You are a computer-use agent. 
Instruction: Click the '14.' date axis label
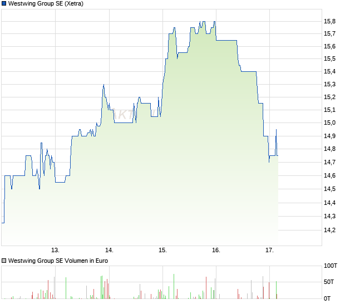click(109, 251)
